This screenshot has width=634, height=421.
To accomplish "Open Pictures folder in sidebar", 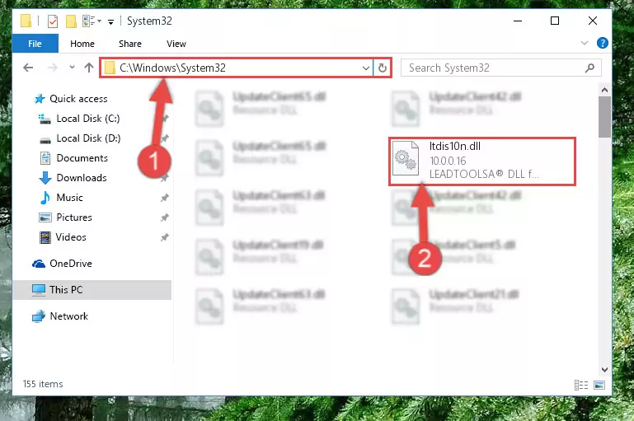I will click(x=74, y=218).
